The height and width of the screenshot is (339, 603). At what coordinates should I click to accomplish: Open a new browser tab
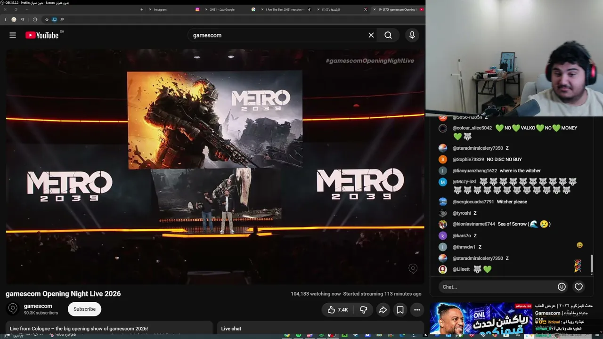coord(141,9)
